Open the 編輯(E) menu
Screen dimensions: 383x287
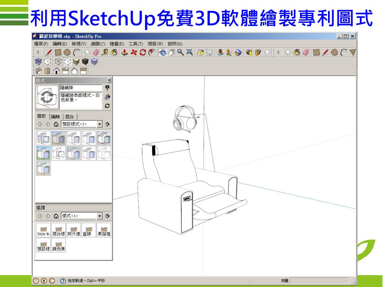tap(60, 44)
